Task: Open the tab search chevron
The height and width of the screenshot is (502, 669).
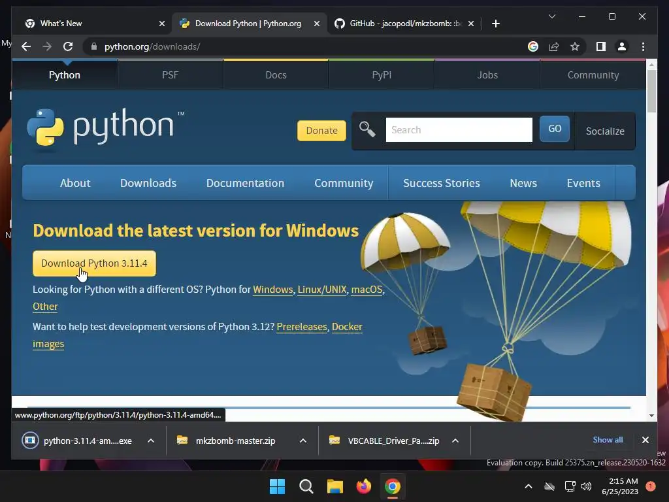Action: pyautogui.click(x=551, y=16)
